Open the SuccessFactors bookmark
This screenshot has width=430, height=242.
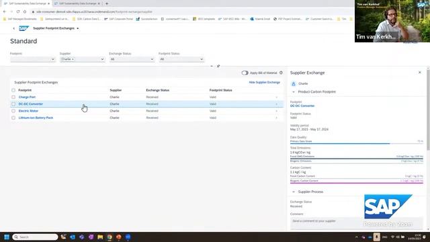(x=146, y=19)
